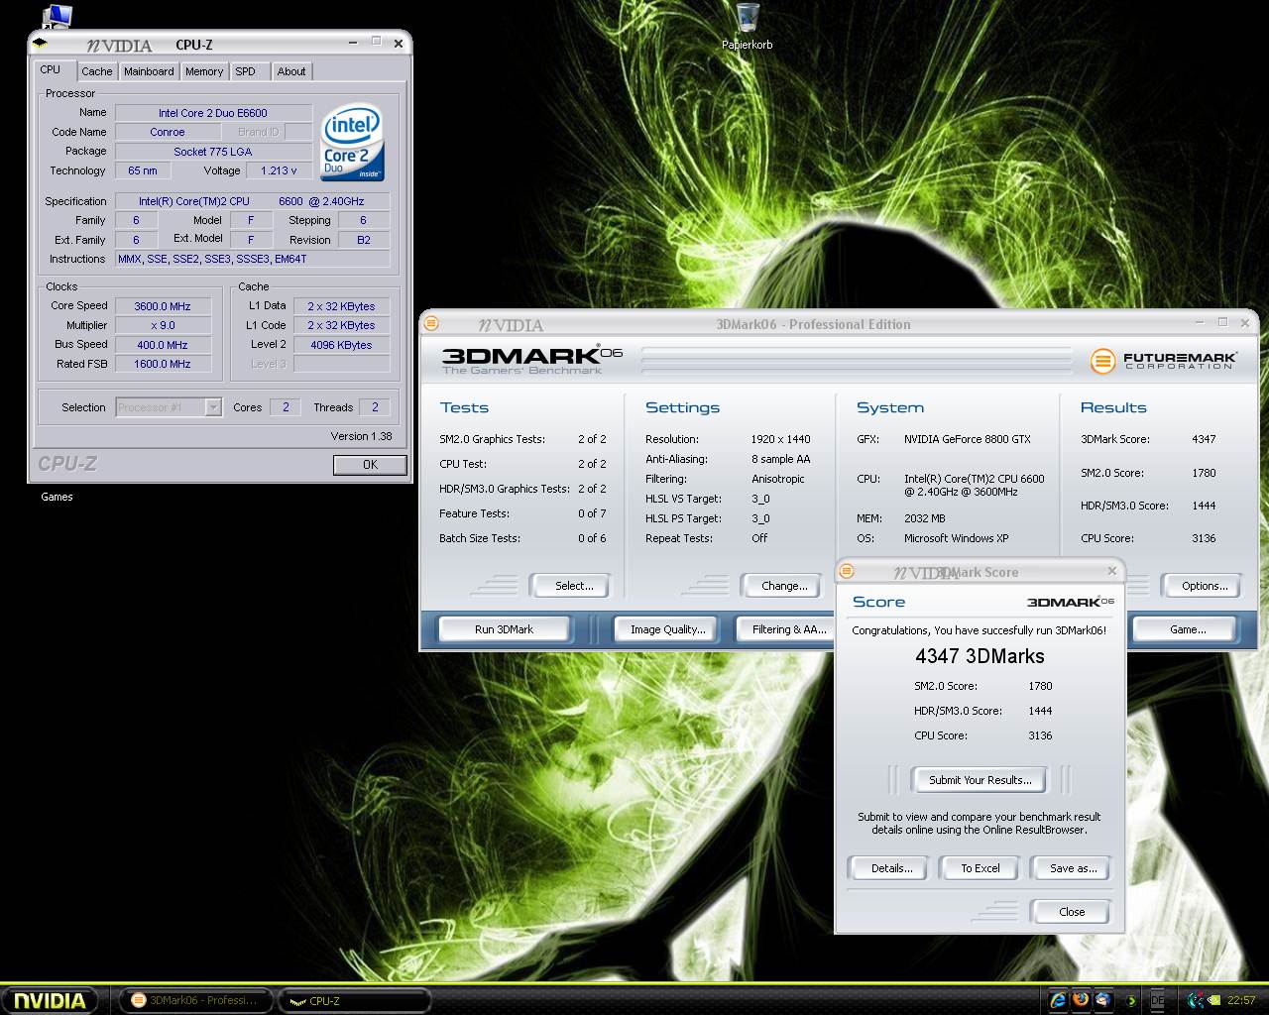This screenshot has width=1269, height=1015.
Task: Click Microsoft Windows XP OS text
Action: pyautogui.click(x=956, y=538)
